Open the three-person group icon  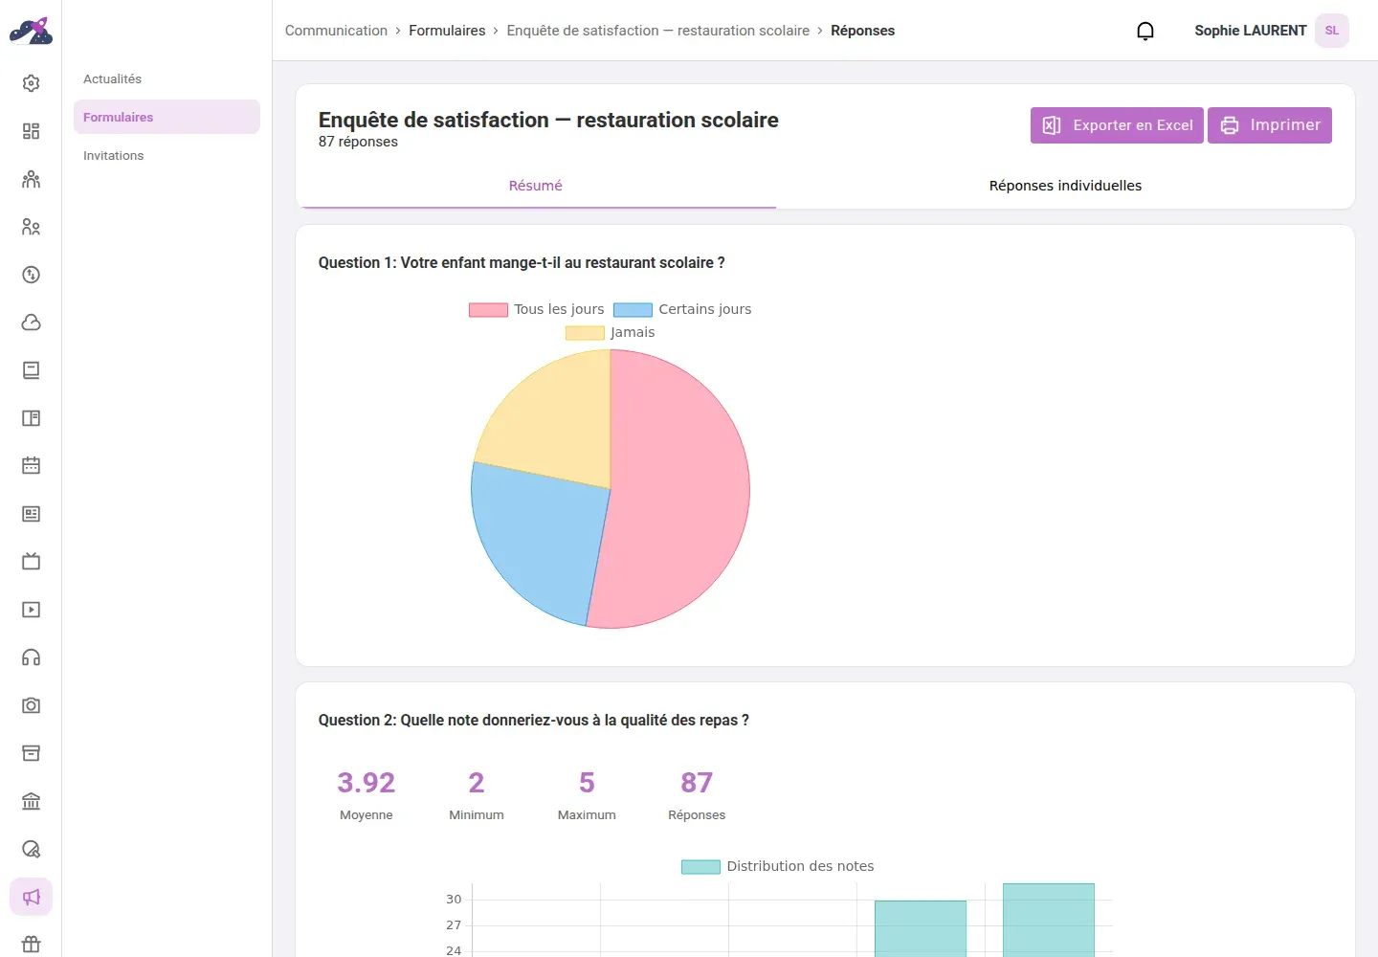pyautogui.click(x=31, y=179)
